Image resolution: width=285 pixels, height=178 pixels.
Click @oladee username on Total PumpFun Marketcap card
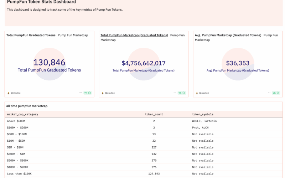tap(110, 93)
